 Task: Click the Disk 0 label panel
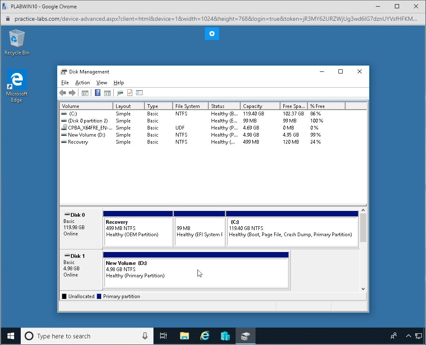click(81, 229)
